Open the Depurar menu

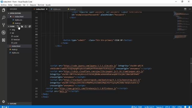coord(33,5)
